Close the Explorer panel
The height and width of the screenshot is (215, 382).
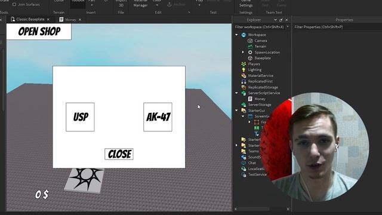click(x=286, y=20)
